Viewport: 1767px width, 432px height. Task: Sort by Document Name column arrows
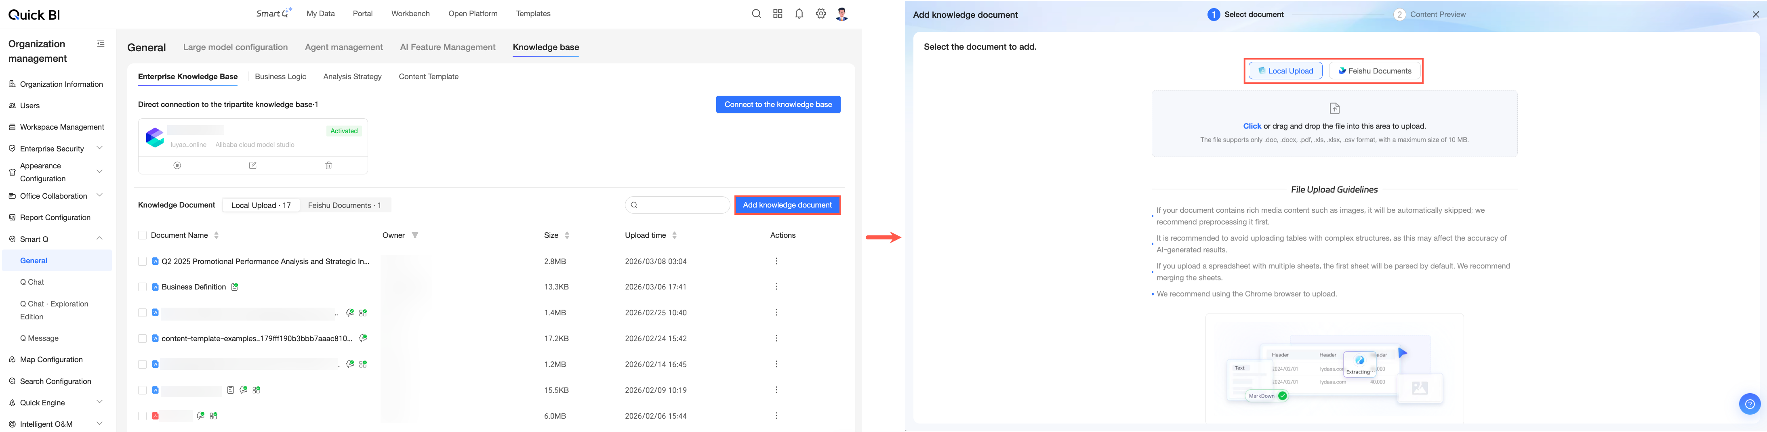(x=217, y=235)
